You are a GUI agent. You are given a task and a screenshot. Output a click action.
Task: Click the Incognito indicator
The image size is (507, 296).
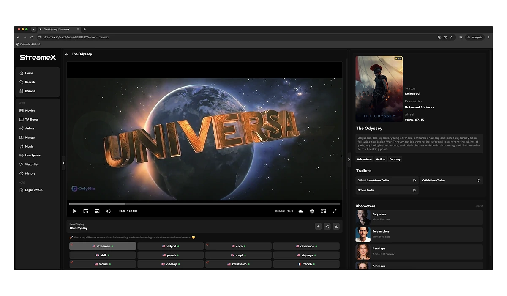[475, 37]
